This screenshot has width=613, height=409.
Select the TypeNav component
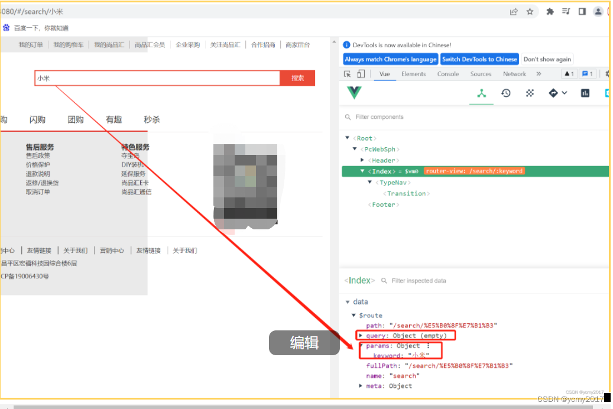pos(393,183)
